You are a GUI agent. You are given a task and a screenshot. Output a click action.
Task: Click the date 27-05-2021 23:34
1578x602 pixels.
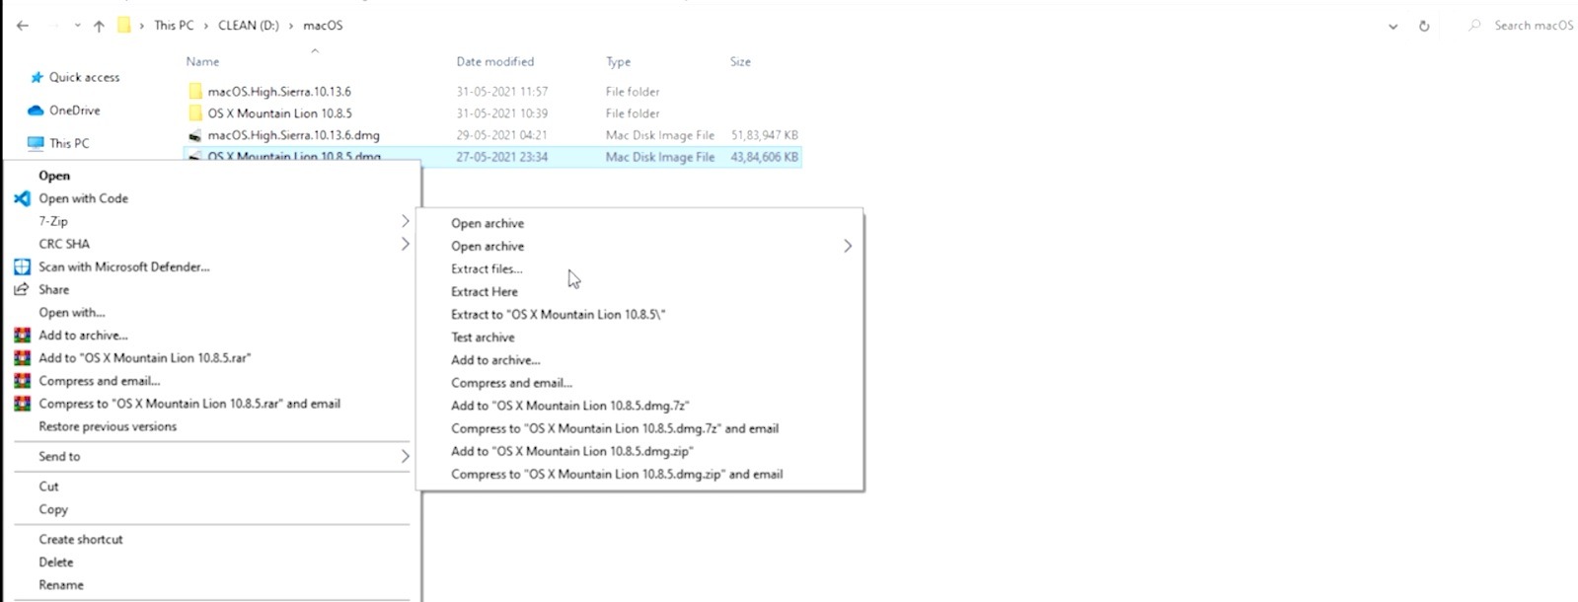(502, 157)
